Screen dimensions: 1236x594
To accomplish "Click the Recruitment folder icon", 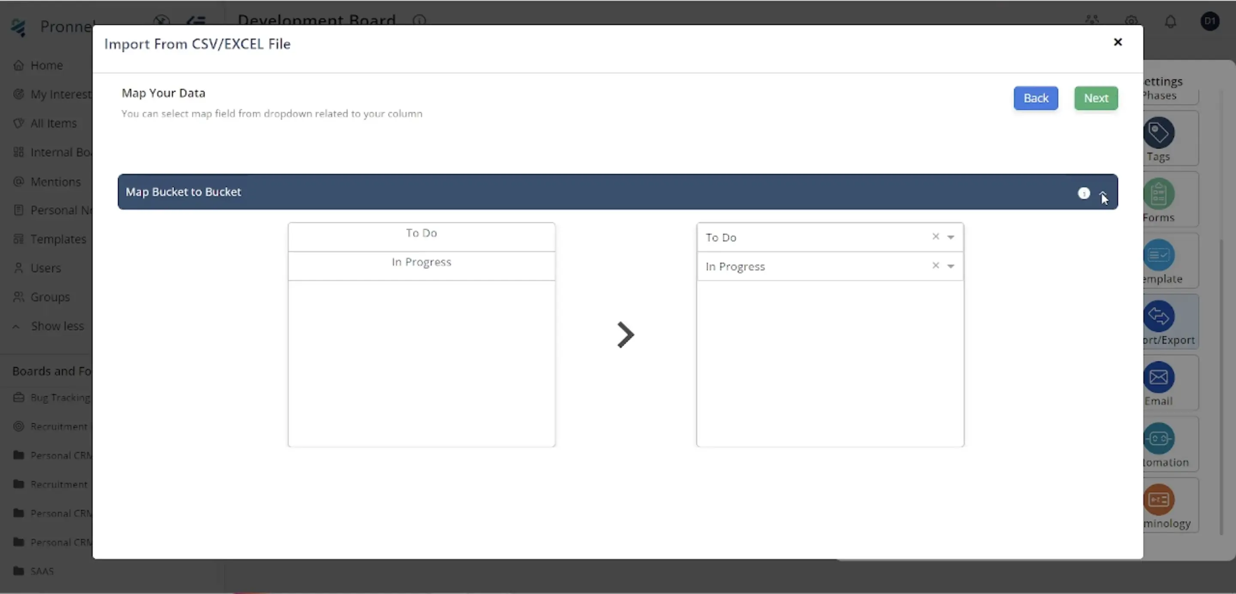I will pos(18,484).
